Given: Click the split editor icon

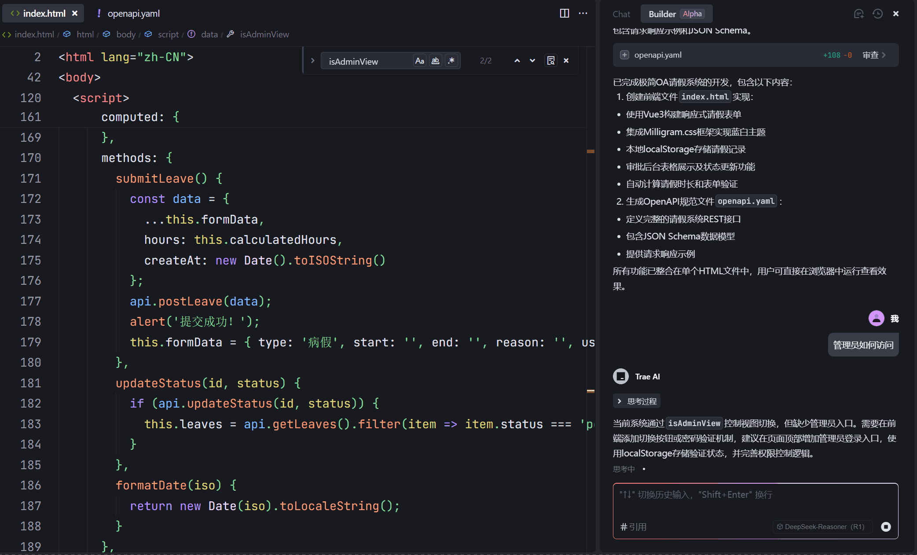Looking at the screenshot, I should point(564,13).
